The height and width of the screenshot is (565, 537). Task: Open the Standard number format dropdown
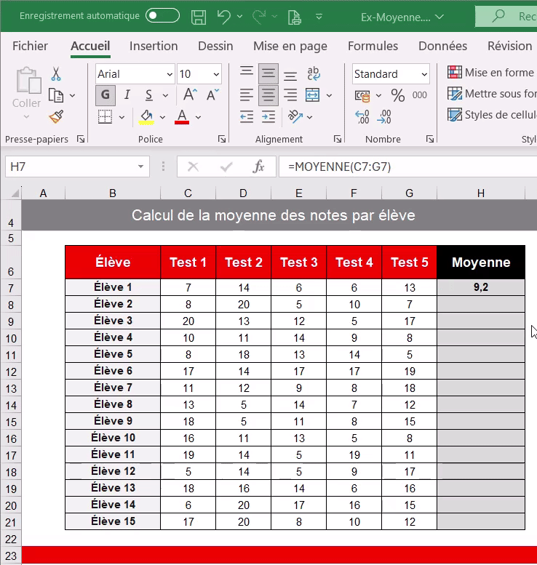(x=424, y=74)
